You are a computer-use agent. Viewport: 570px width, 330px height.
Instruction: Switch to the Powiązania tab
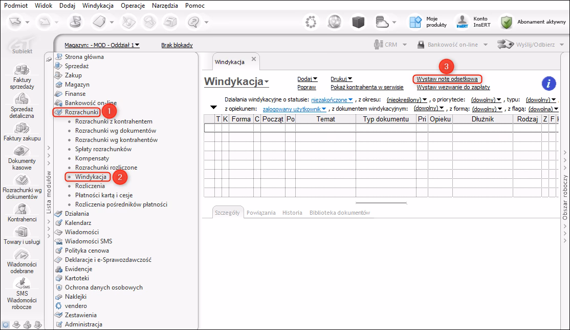point(261,213)
